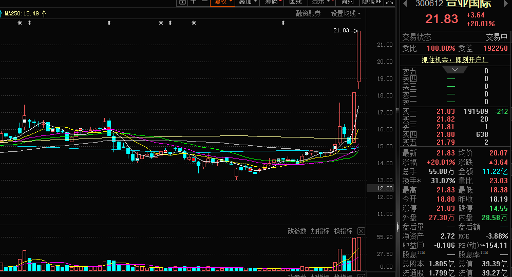The height and width of the screenshot is (277, 512).
Task: Click the 量比 value 23.03
Action: click(x=498, y=181)
